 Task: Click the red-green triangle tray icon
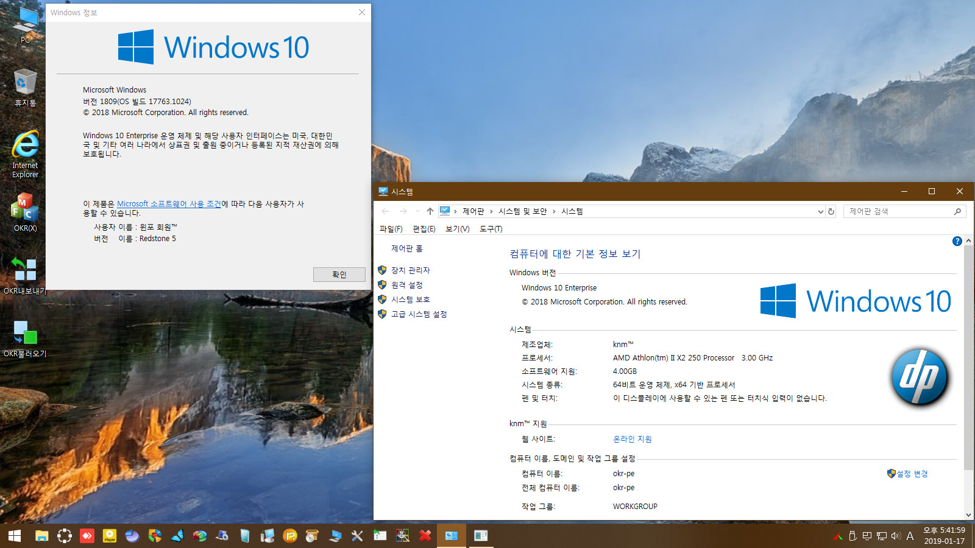point(838,536)
